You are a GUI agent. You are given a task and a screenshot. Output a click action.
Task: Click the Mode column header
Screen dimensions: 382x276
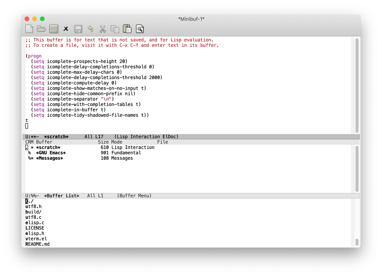[117, 142]
